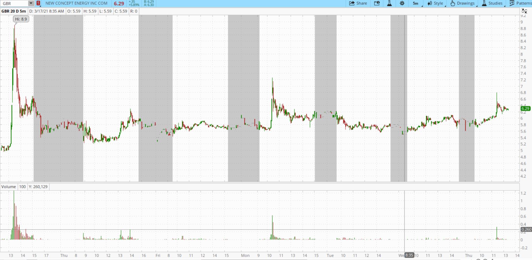Click inside the GBR symbol field

point(14,3)
